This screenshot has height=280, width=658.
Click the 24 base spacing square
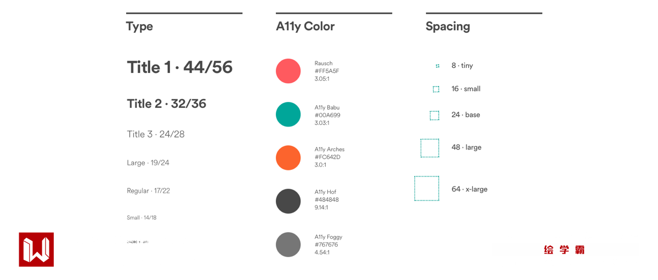434,115
